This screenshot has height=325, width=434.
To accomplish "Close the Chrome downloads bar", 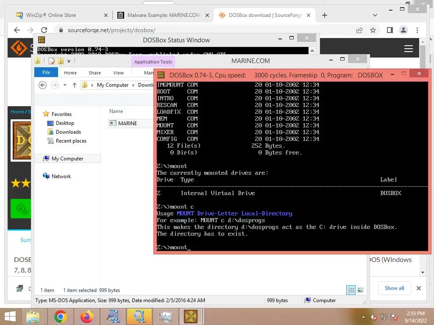I will (x=418, y=288).
